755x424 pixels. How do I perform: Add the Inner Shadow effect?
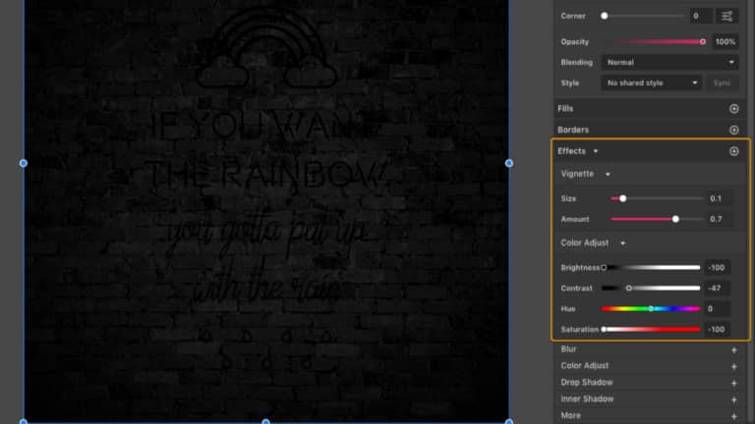click(733, 399)
